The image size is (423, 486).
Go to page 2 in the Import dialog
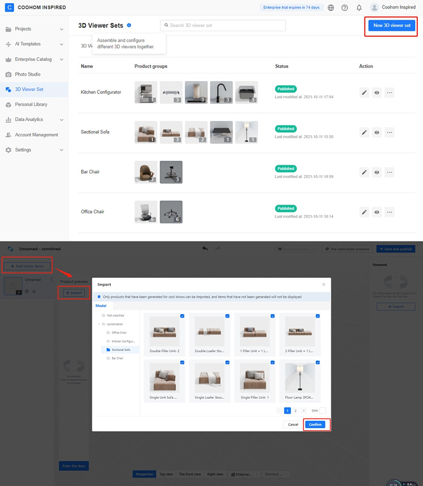click(x=296, y=410)
